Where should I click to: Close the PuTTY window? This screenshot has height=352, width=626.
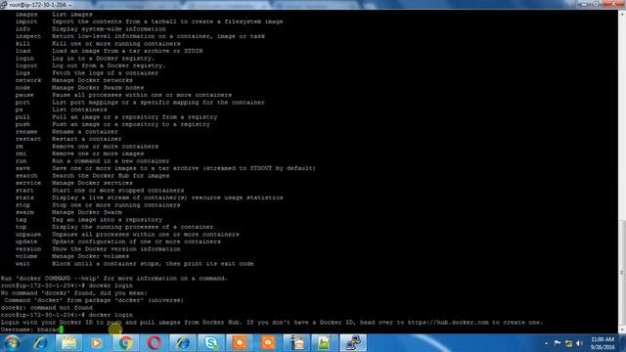614,4
